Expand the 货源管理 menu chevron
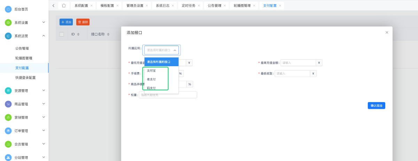Screen dimensions: 418x161 (x=44, y=90)
